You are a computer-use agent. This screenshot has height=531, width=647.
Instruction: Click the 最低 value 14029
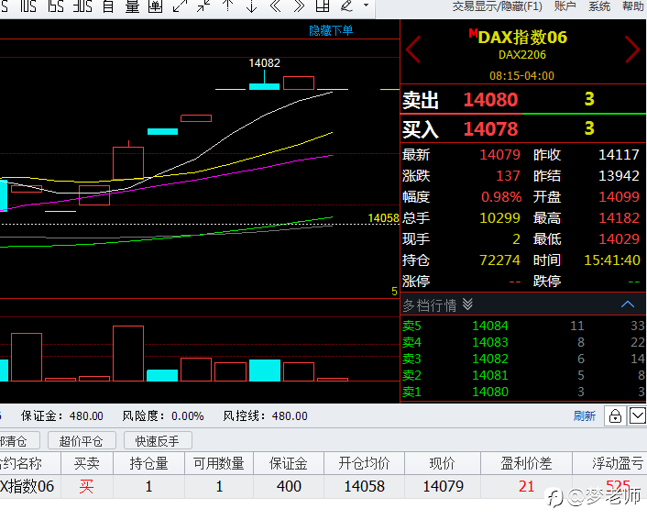tap(619, 238)
